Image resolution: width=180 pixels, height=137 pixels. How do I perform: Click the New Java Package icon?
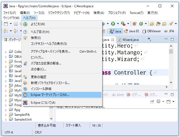pos(134,24)
